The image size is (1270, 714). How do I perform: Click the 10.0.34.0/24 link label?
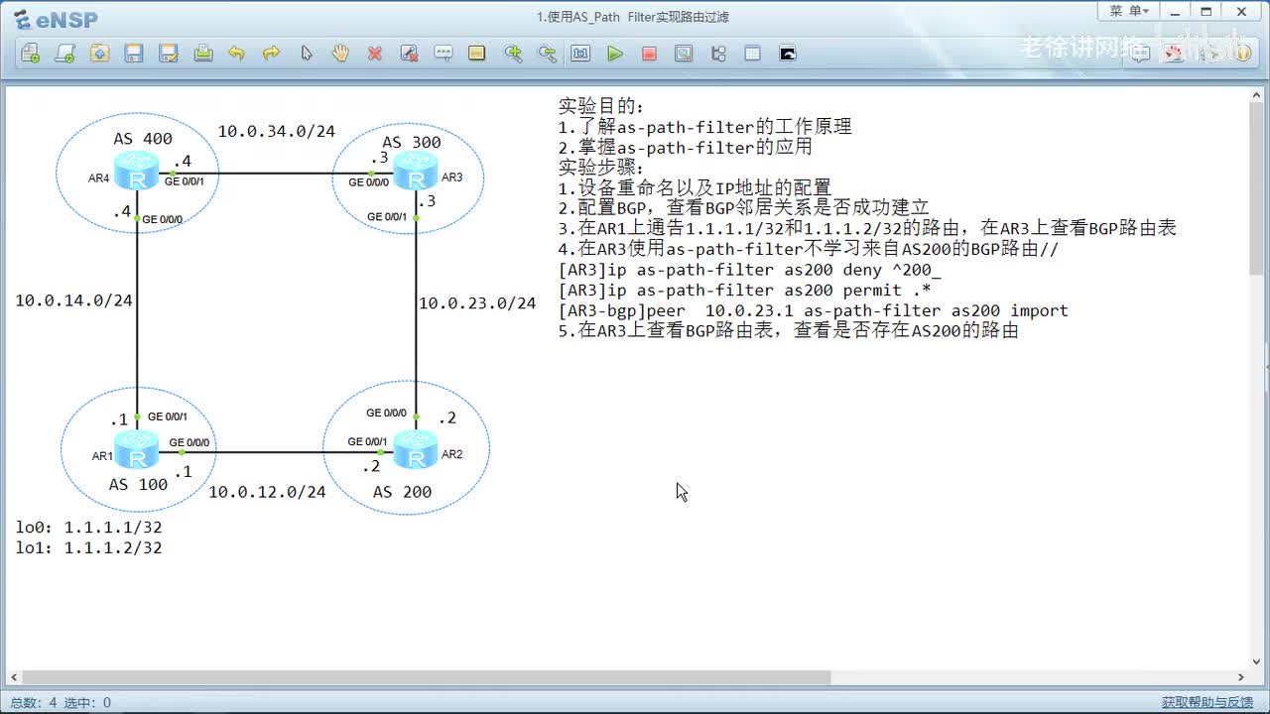[277, 131]
